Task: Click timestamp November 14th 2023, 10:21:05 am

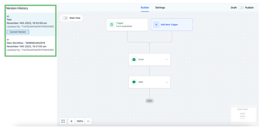Action: pyautogui.click(x=27, y=46)
